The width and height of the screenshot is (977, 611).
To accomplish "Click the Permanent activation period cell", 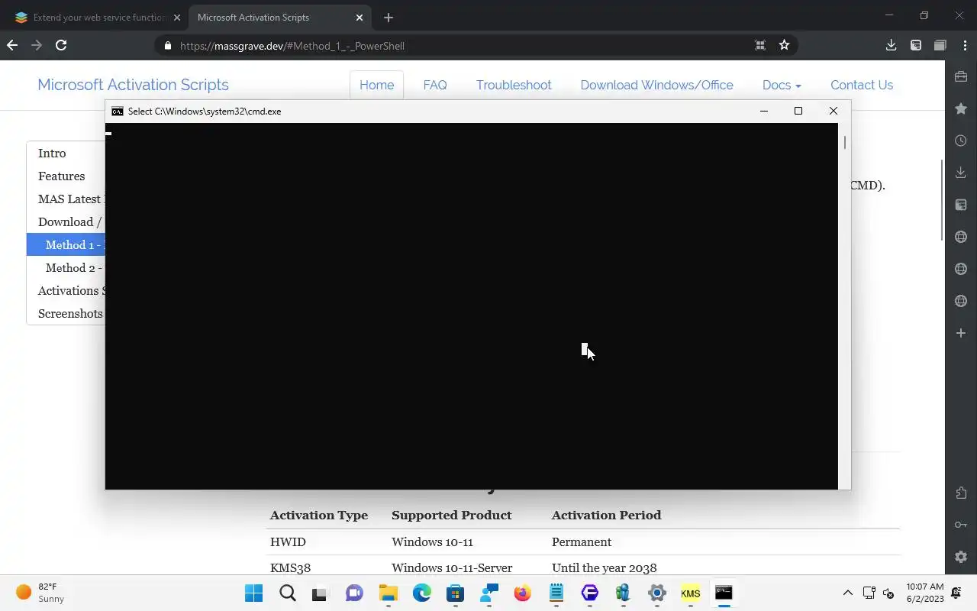I will 582,541.
